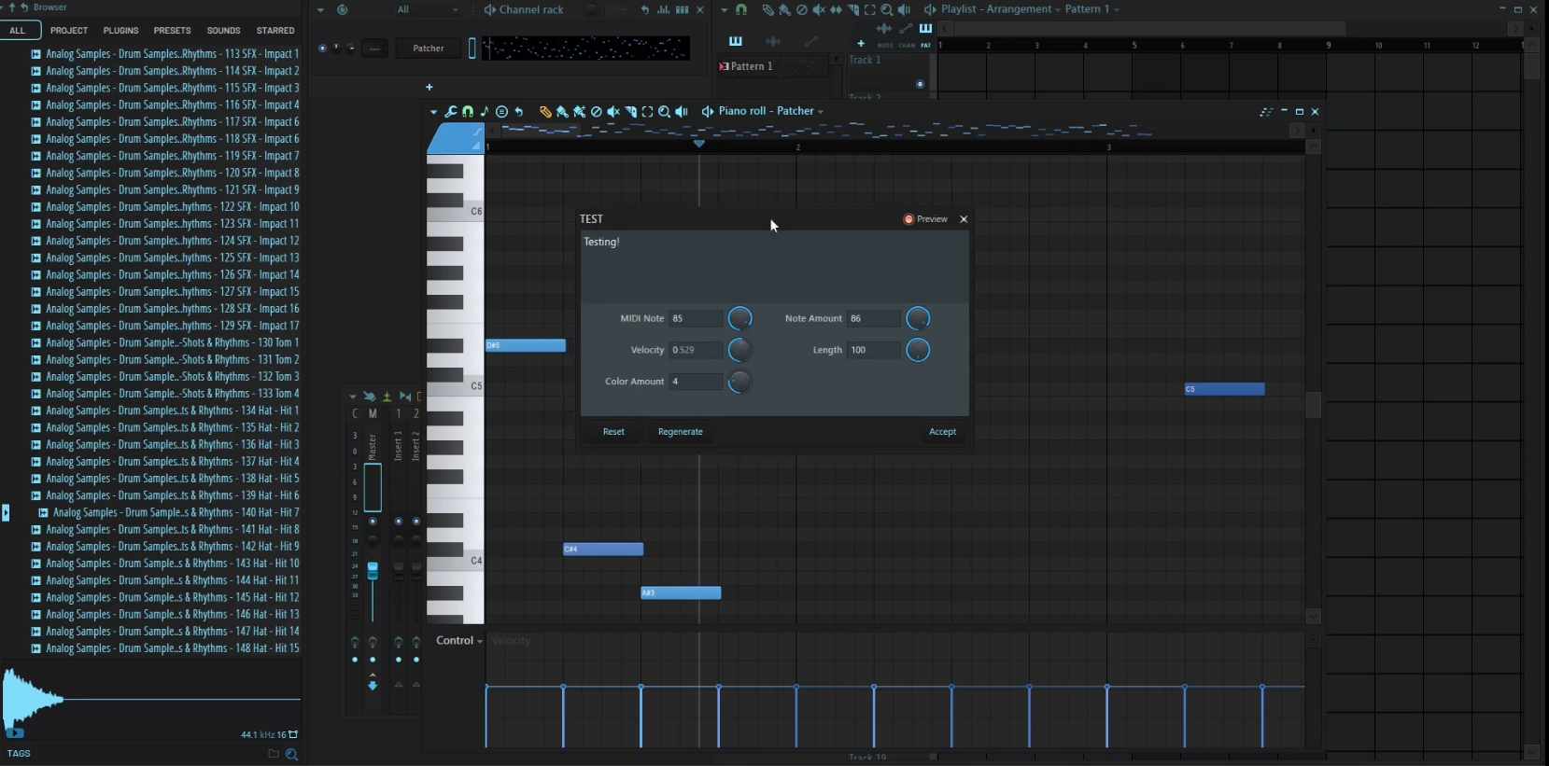The image size is (1549, 766).
Task: Click the Reset button in TEST dialog
Action: (x=613, y=432)
